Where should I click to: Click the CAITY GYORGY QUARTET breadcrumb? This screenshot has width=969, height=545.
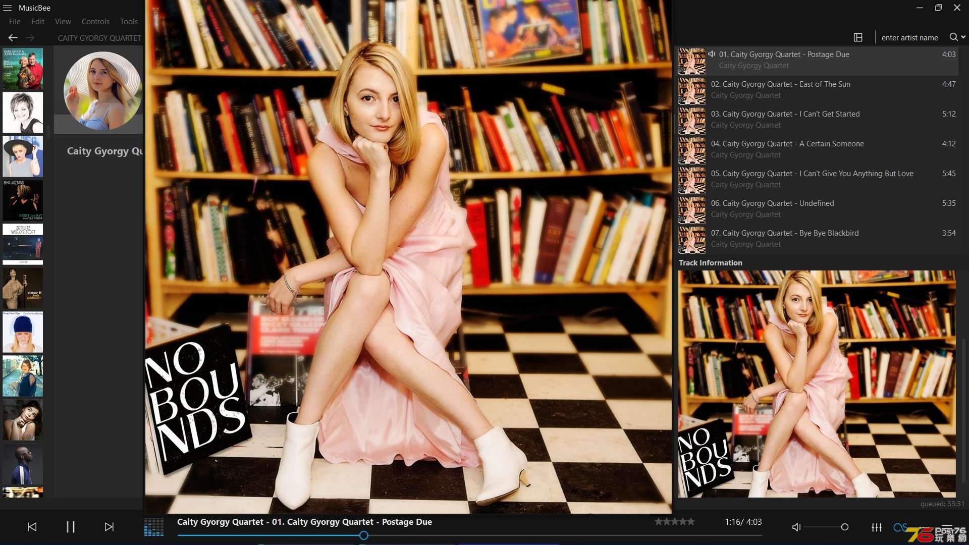pyautogui.click(x=99, y=38)
